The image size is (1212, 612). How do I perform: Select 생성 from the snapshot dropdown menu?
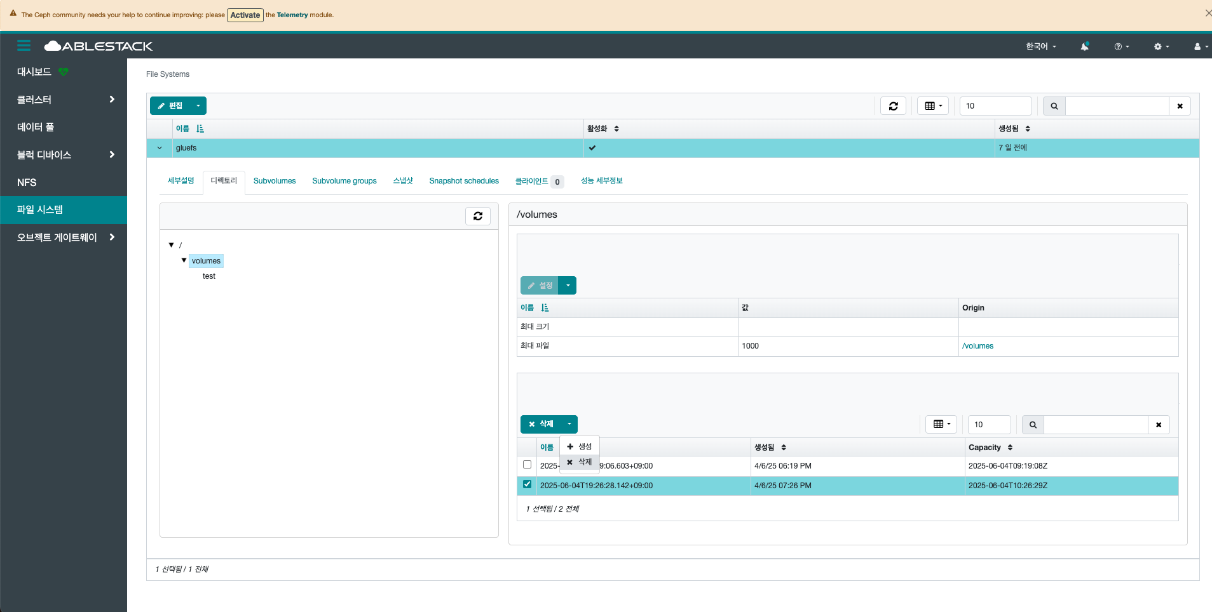(x=580, y=446)
